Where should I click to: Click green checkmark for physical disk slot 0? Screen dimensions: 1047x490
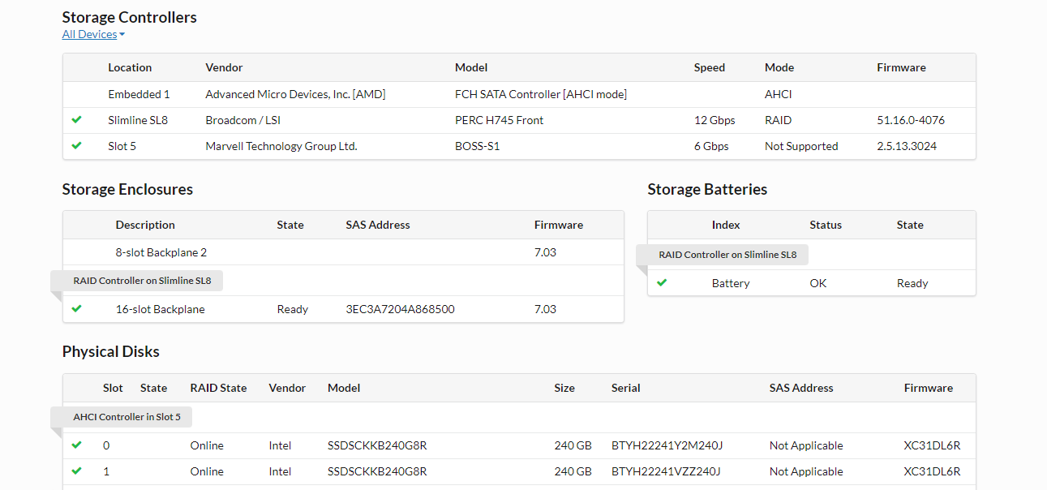coord(76,445)
